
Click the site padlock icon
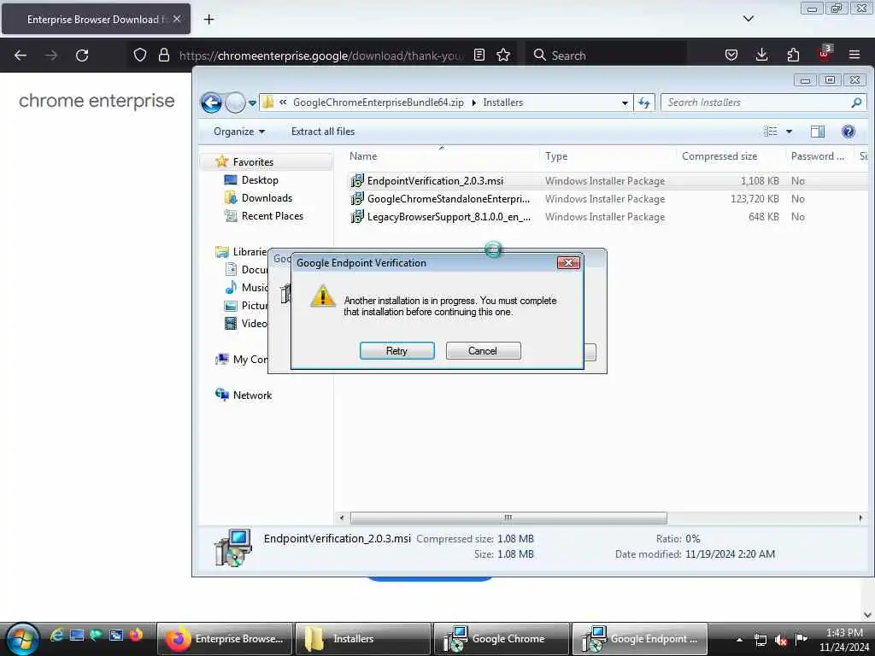(163, 55)
